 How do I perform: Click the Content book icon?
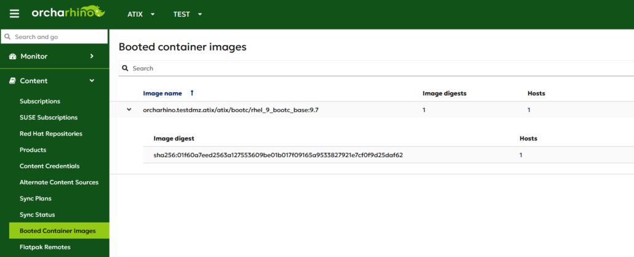click(12, 81)
